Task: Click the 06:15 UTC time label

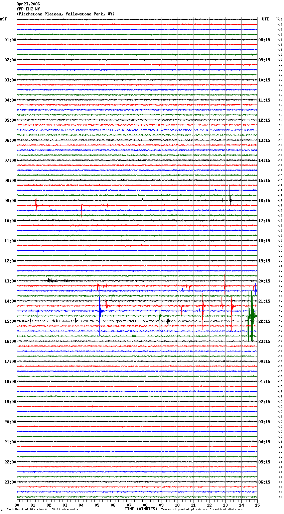Action: point(264,482)
